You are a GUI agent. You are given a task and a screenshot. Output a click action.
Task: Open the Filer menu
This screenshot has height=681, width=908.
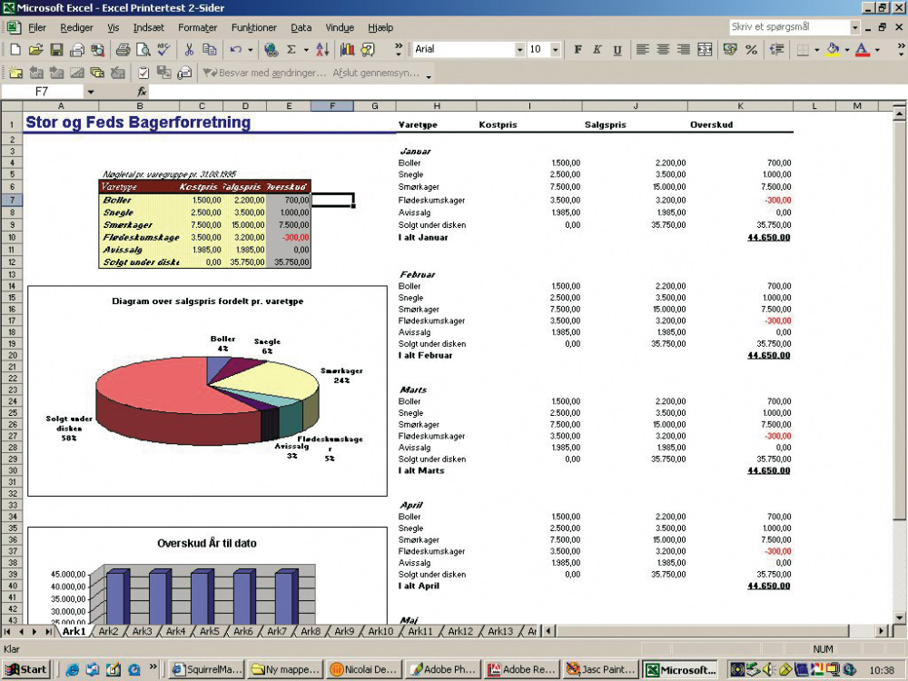coord(37,27)
